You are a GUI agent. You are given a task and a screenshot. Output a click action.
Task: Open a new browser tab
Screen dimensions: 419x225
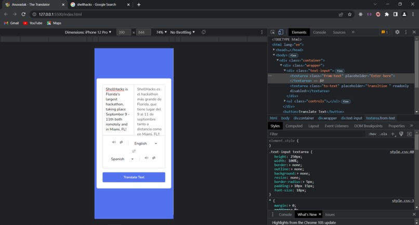tap(139, 5)
